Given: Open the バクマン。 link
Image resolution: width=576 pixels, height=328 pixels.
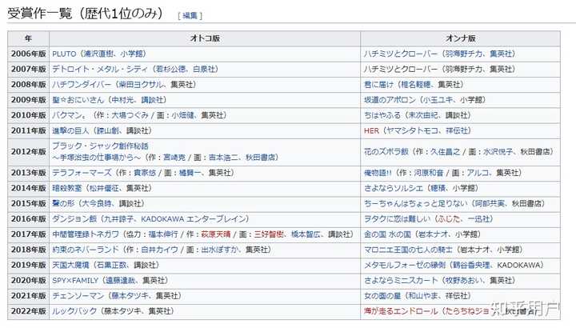Looking at the screenshot, I should pos(69,115).
